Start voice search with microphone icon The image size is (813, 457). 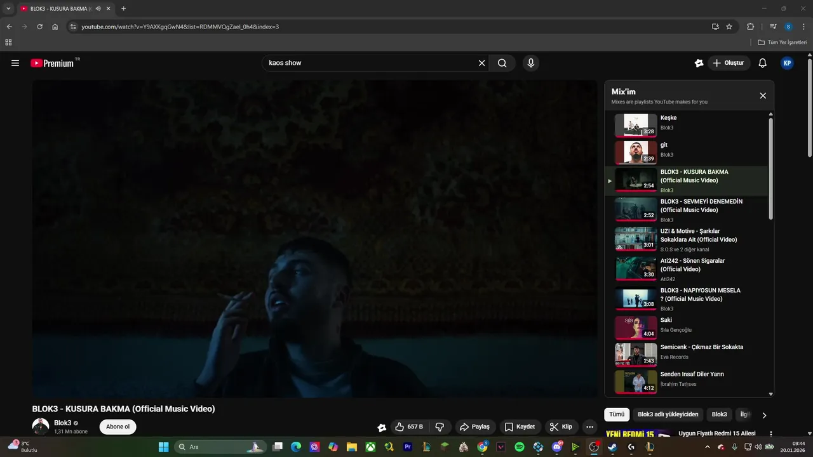(x=531, y=63)
